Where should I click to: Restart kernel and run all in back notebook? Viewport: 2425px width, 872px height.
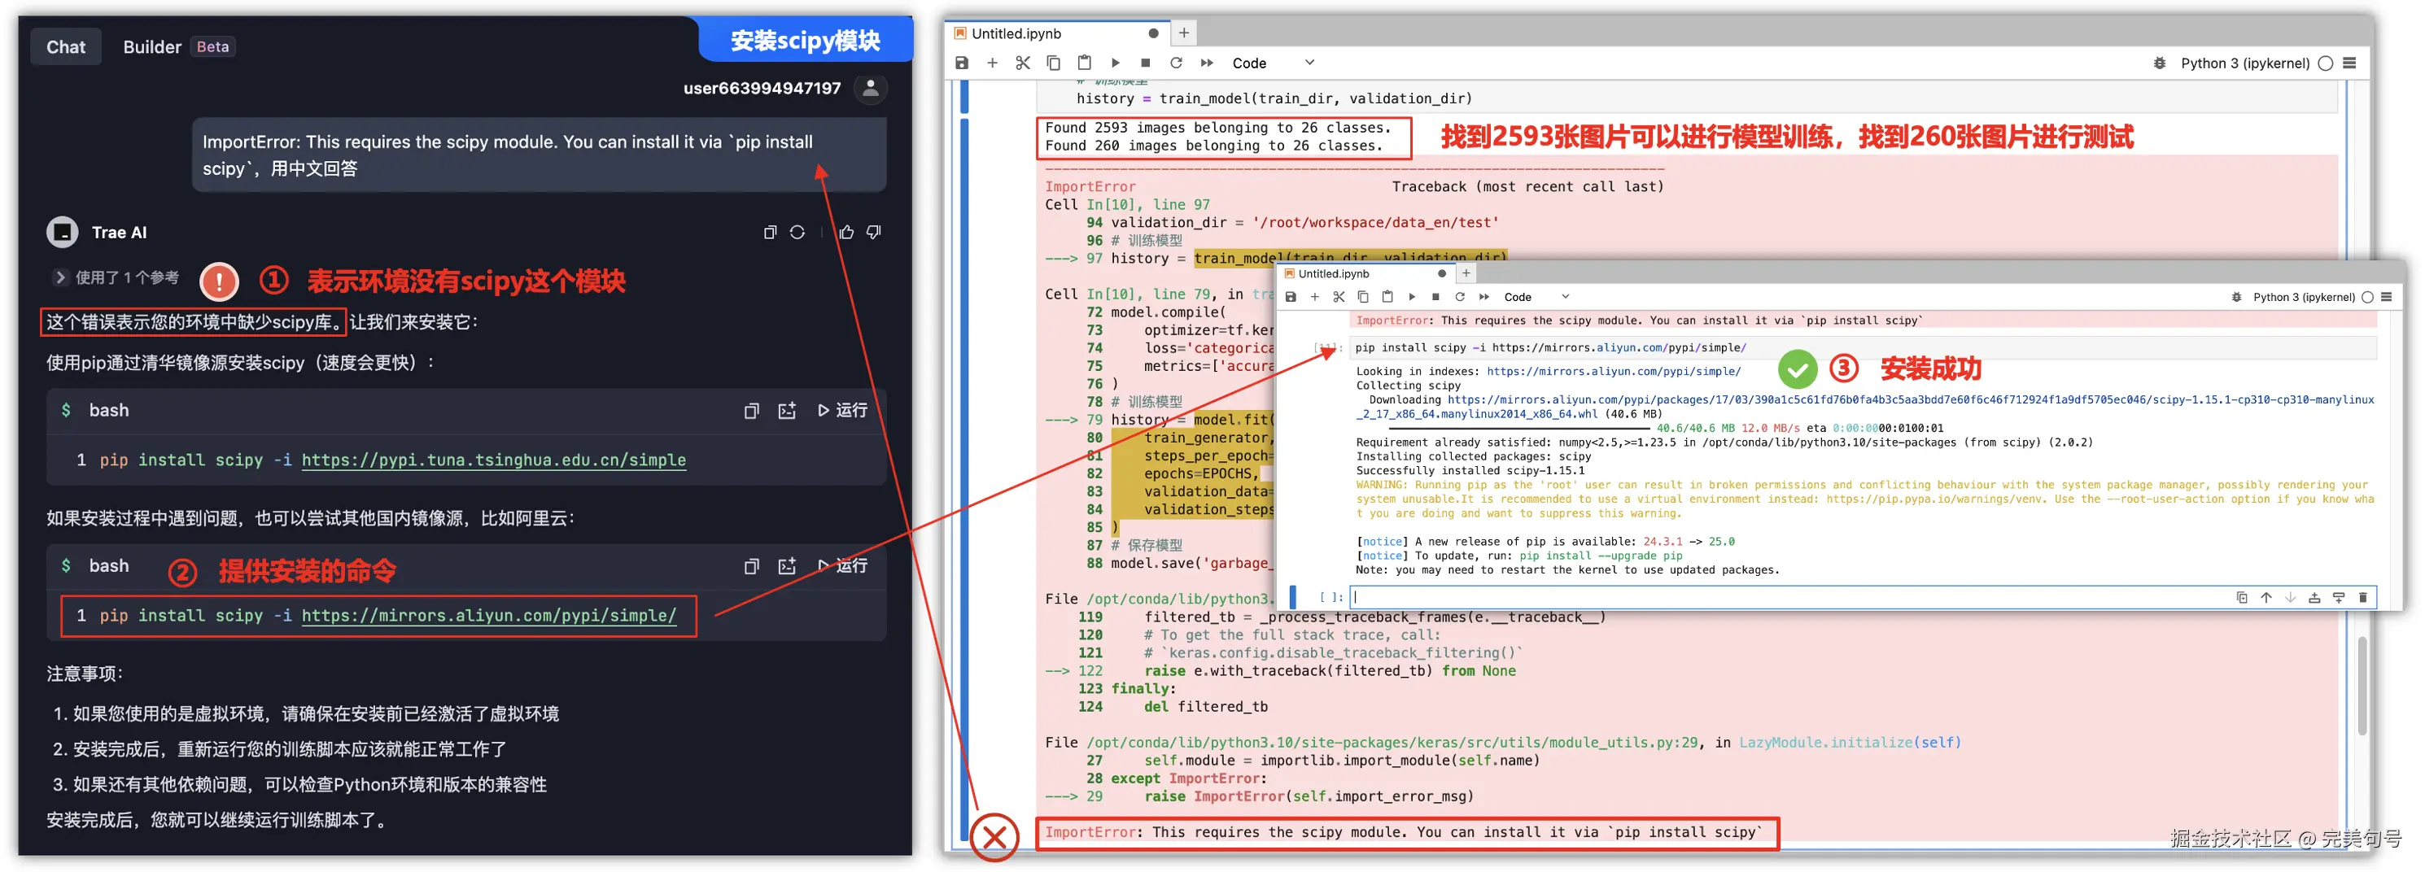tap(1207, 63)
